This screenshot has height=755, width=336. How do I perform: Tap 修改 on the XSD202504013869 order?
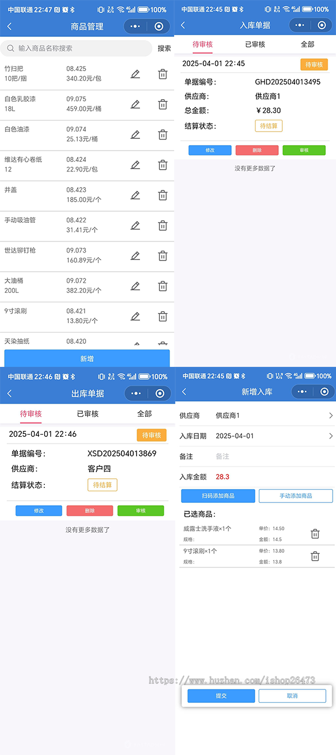[39, 511]
